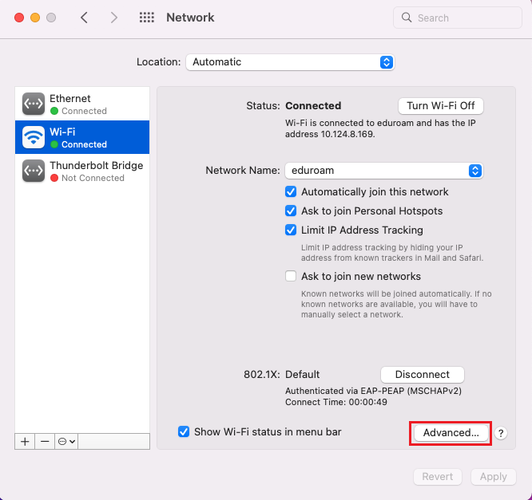Image resolution: width=532 pixels, height=500 pixels.
Task: Click the Thunderbolt Bridge service icon
Action: pyautogui.click(x=34, y=171)
